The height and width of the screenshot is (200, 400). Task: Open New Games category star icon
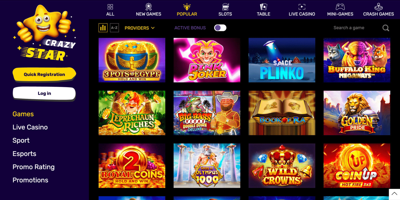[148, 7]
